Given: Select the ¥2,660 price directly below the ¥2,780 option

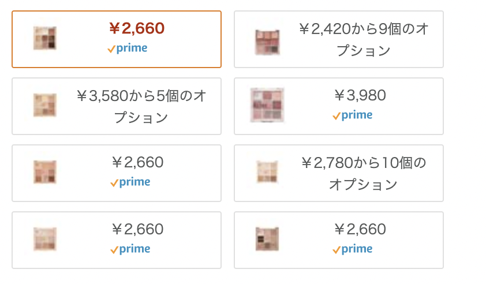Looking at the screenshot, I should (x=360, y=229).
